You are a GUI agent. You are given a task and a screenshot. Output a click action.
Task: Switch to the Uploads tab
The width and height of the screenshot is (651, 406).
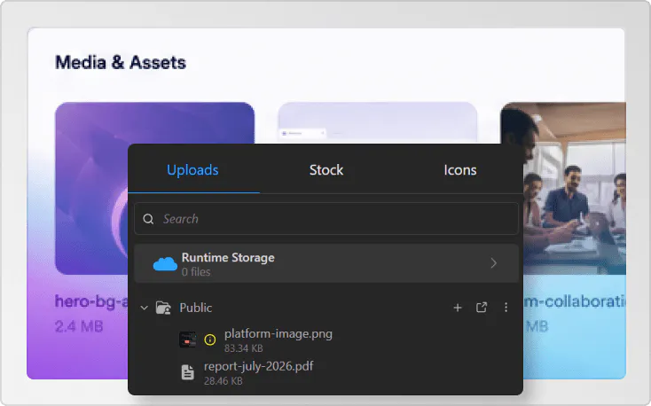(193, 170)
